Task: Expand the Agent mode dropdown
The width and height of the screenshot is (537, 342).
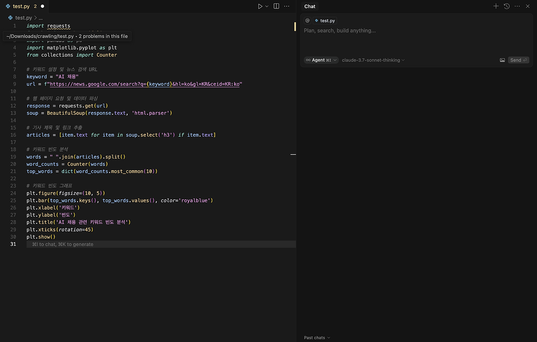Action: click(x=321, y=60)
